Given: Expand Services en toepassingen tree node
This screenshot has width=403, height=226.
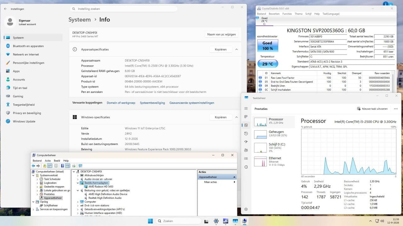Looking at the screenshot, I should click(x=33, y=209).
